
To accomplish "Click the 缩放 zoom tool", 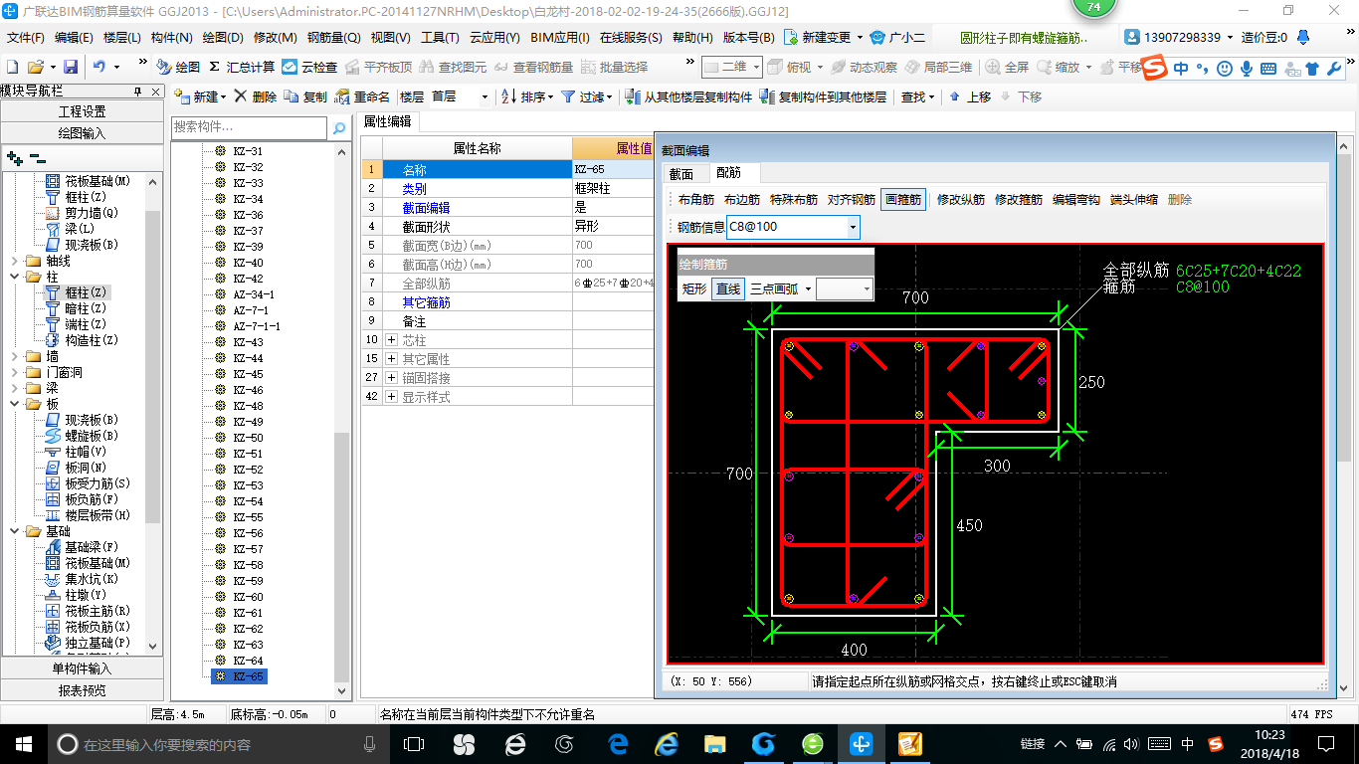I will 1059,67.
